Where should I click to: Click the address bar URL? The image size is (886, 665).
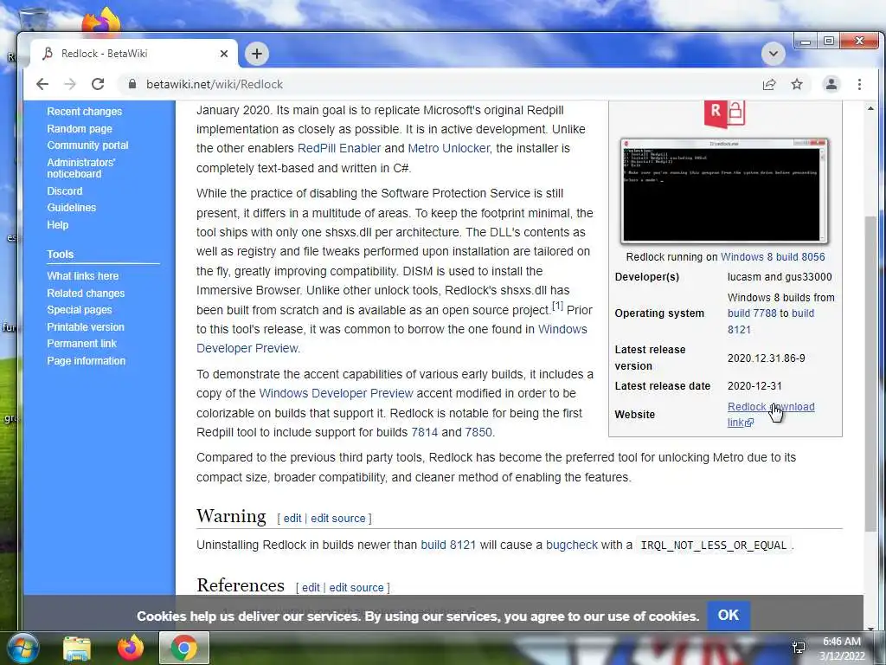(215, 84)
